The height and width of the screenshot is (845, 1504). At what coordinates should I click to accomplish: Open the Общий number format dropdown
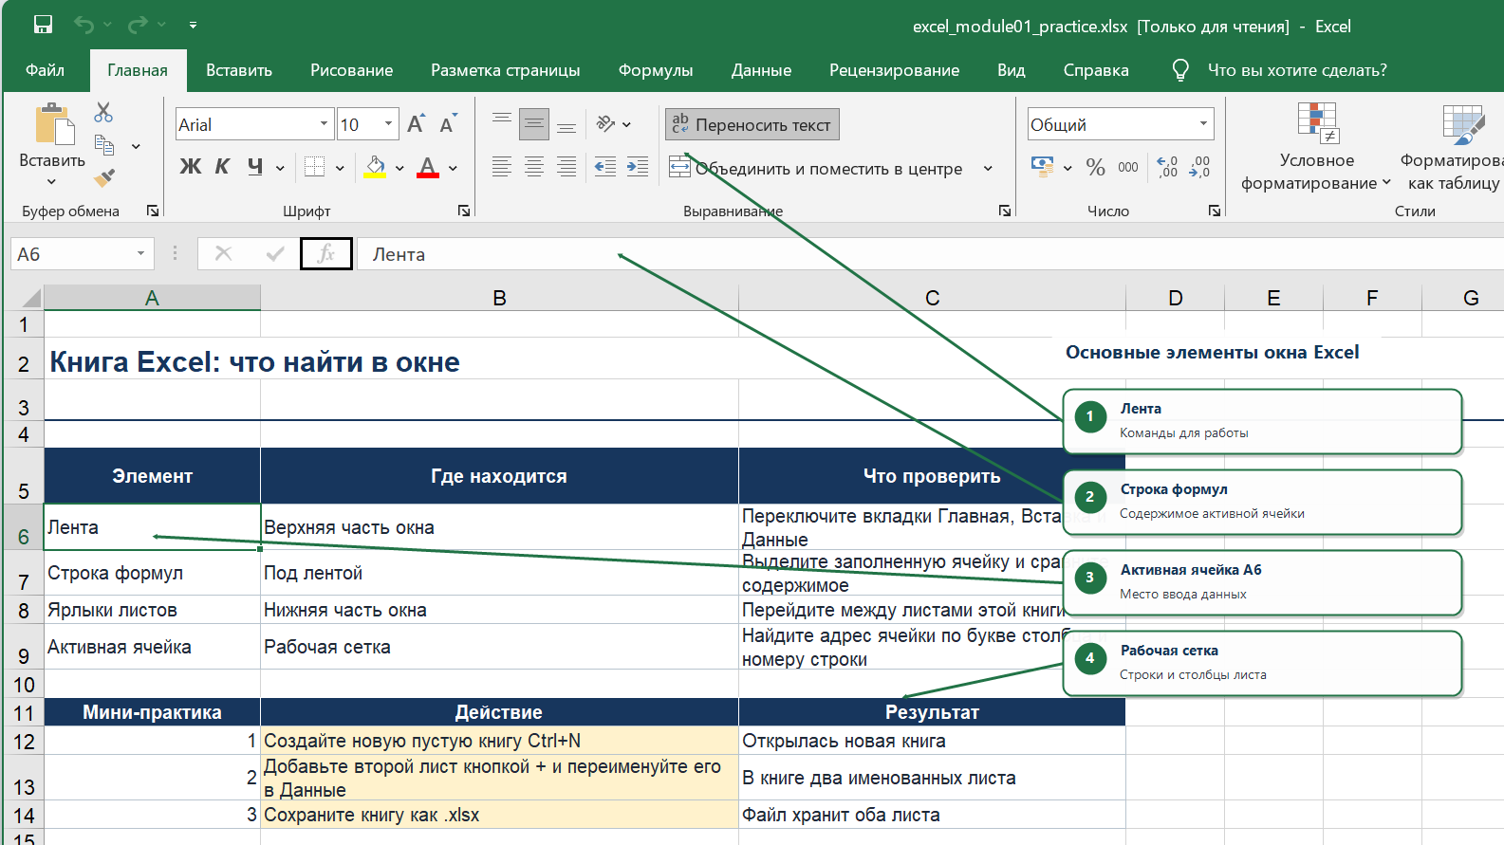tap(1203, 124)
